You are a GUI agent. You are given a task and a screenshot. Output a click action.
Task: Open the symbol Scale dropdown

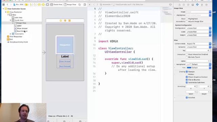pyautogui.click(x=199, y=32)
